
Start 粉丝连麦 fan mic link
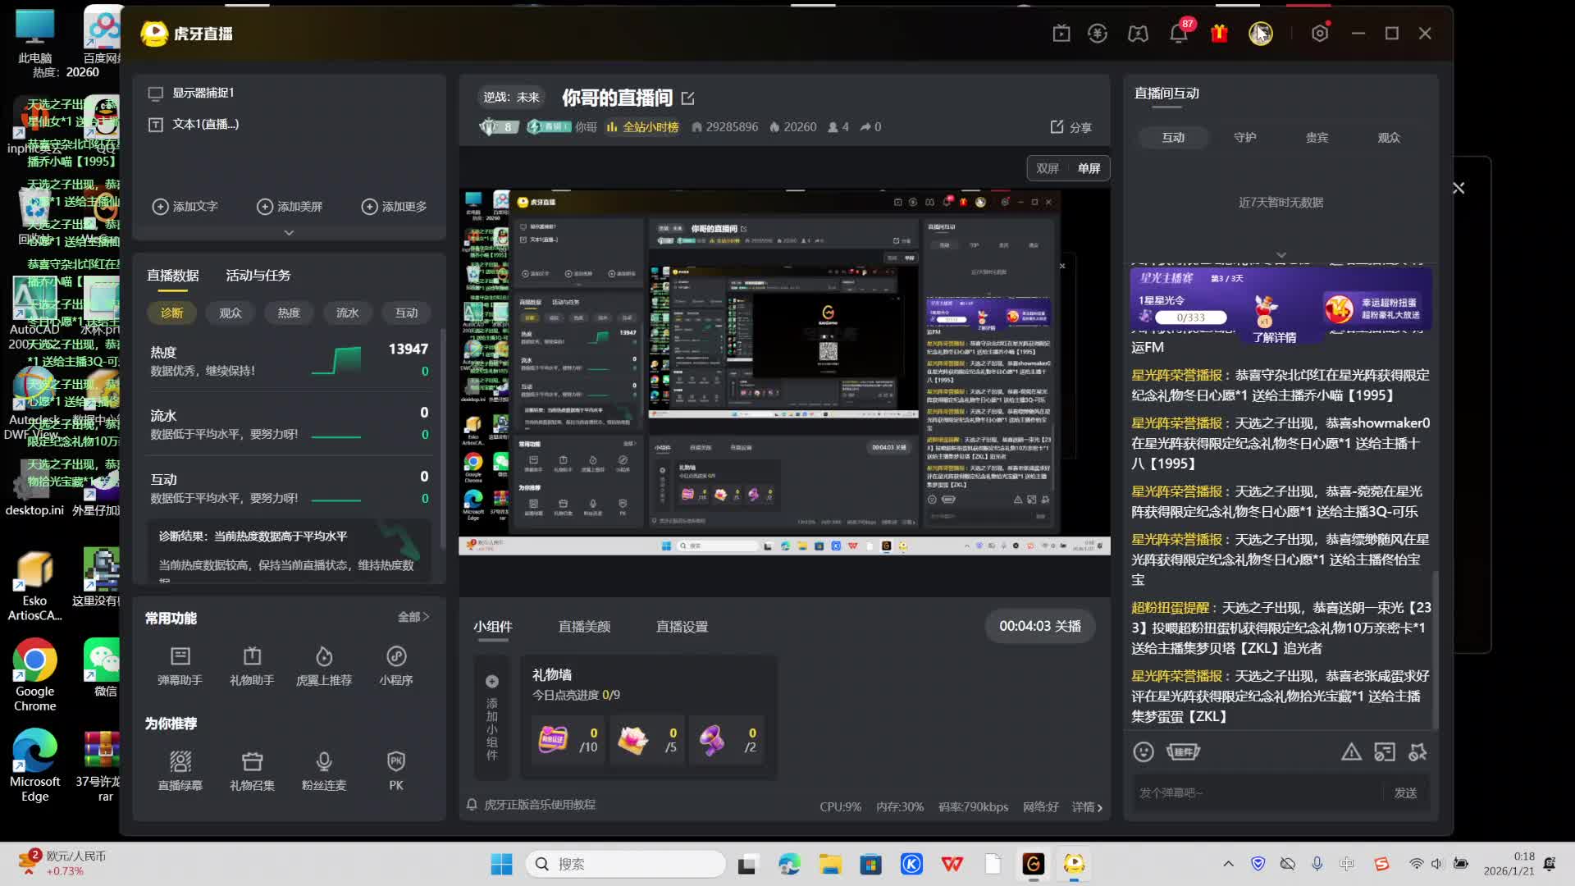tap(324, 762)
